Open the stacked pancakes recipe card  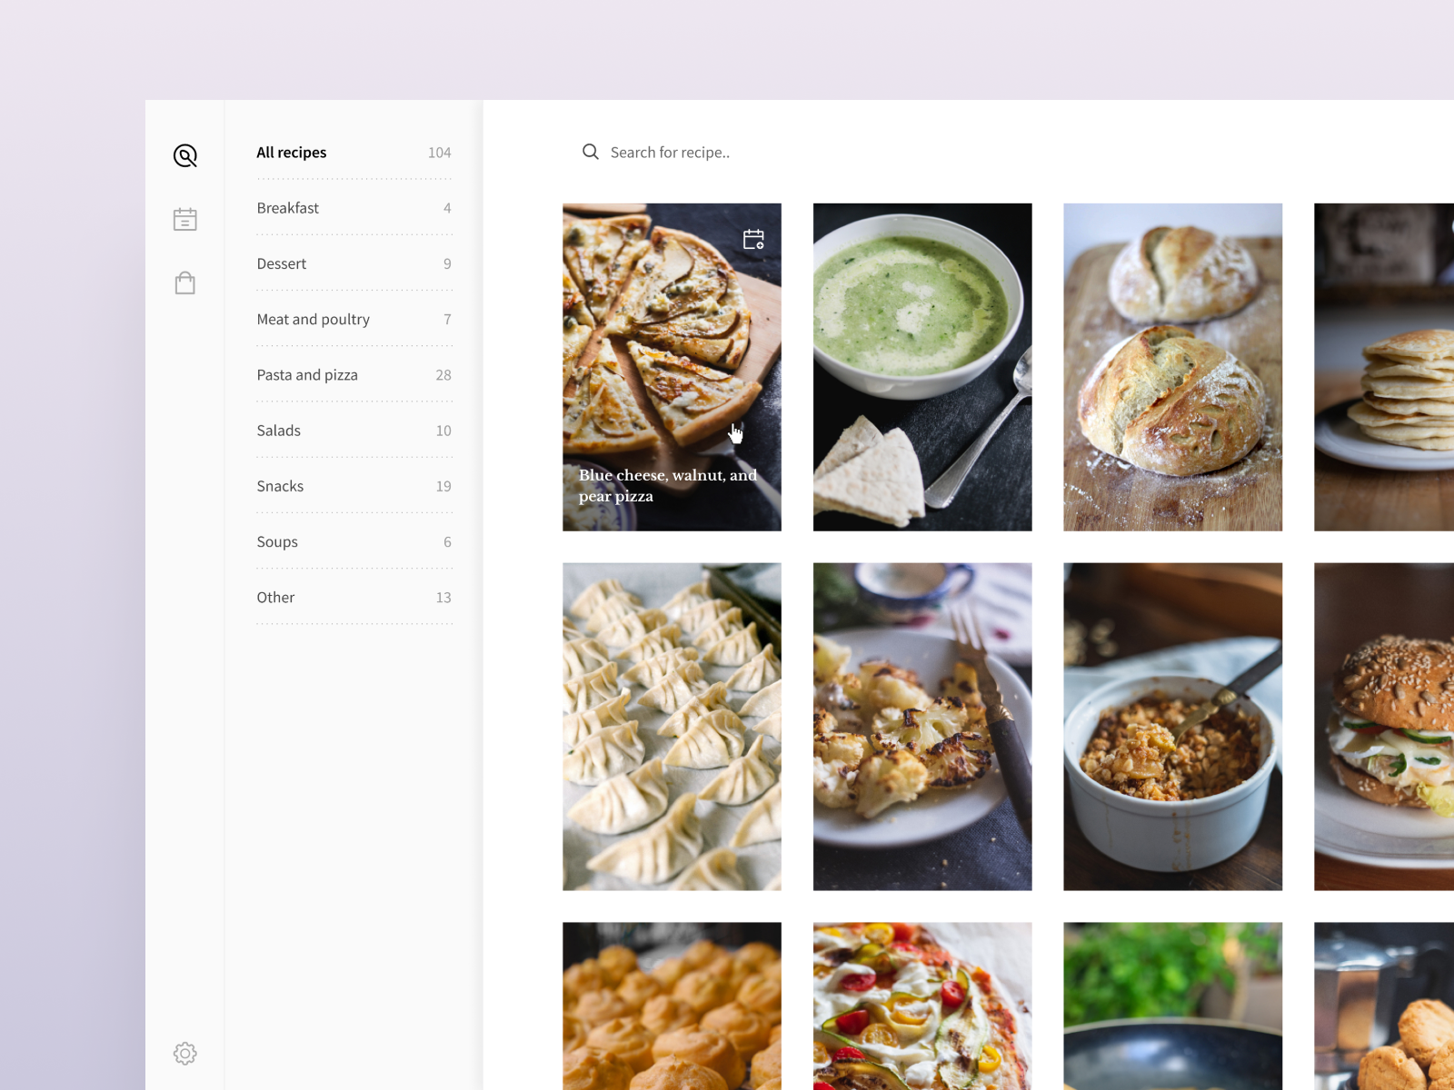pyautogui.click(x=1384, y=367)
